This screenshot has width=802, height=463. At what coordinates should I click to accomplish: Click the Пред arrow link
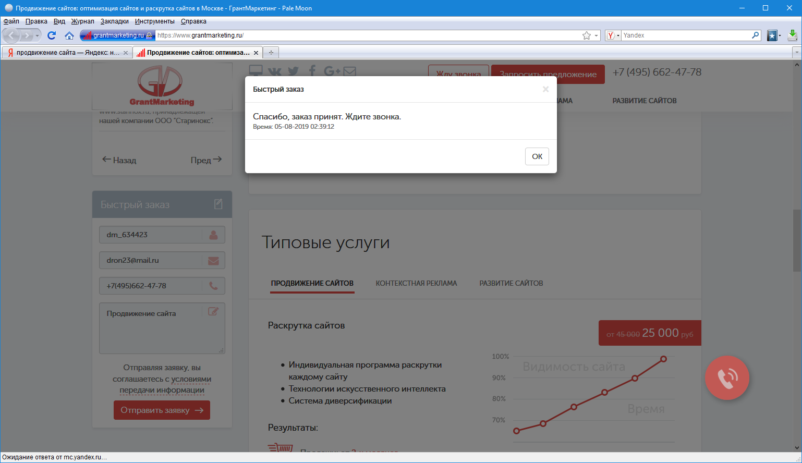coord(206,160)
